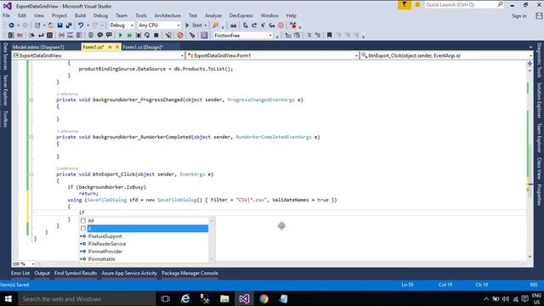Click the Restart circular arrow icon
Viewport: 544px width, 306px height.
pyautogui.click(x=147, y=36)
